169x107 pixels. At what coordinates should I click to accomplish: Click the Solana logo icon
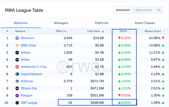coord(17,53)
